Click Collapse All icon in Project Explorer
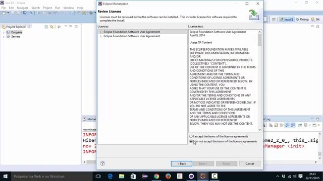 (x=46, y=27)
